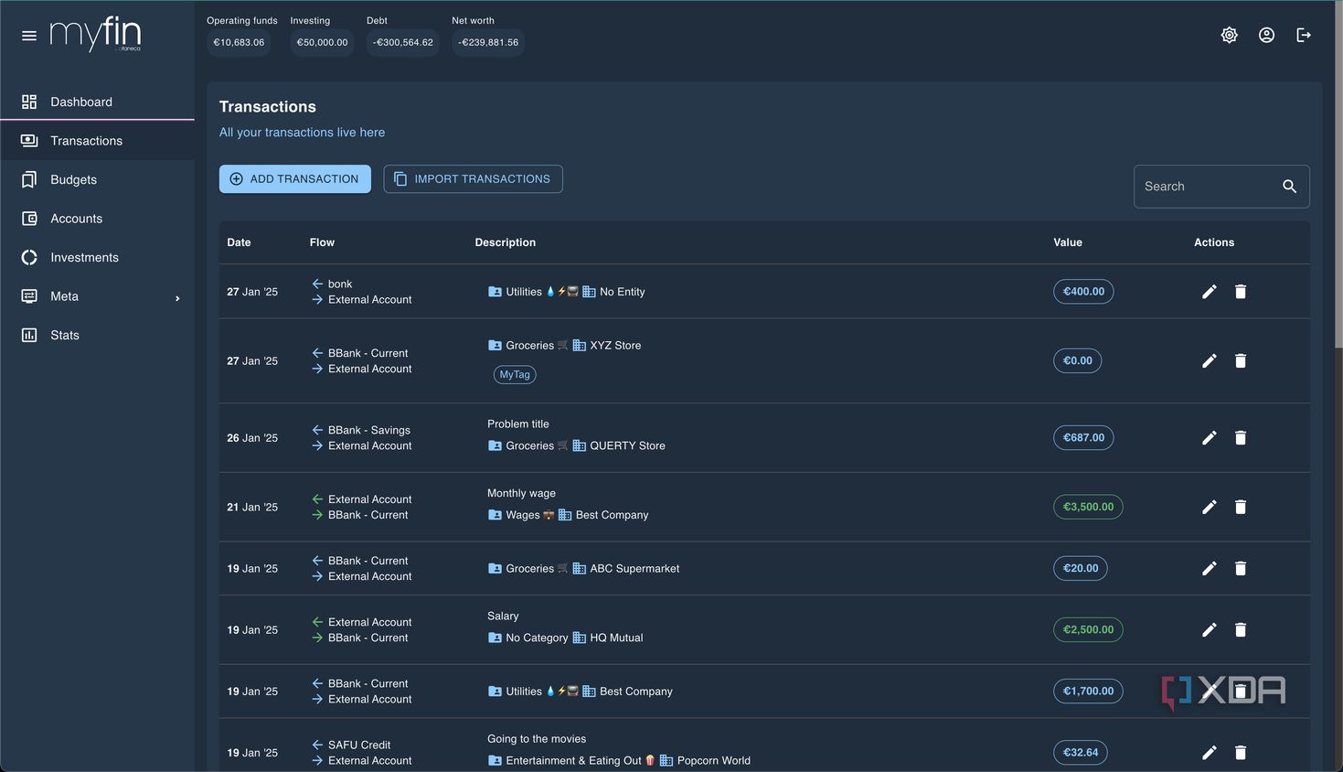
Task: Select Transactions in the sidebar
Action: pos(97,141)
